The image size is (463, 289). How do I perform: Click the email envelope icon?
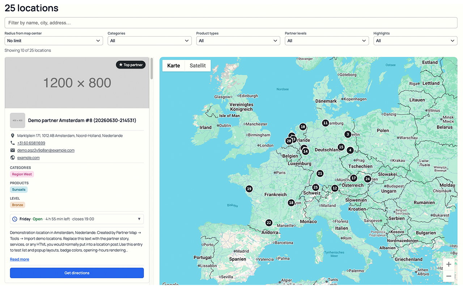13,150
